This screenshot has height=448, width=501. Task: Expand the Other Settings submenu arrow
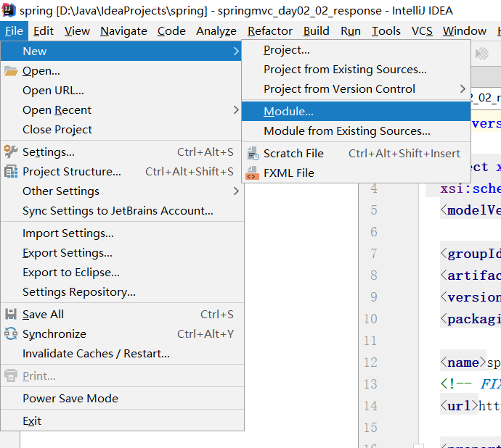236,191
